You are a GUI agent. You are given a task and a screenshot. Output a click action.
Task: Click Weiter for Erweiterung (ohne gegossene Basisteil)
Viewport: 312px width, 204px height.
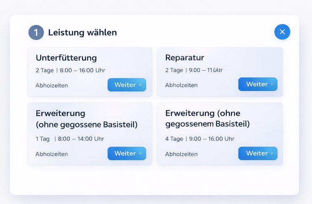click(x=127, y=154)
